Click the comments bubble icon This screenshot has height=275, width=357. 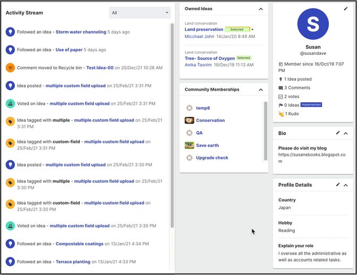280,88
